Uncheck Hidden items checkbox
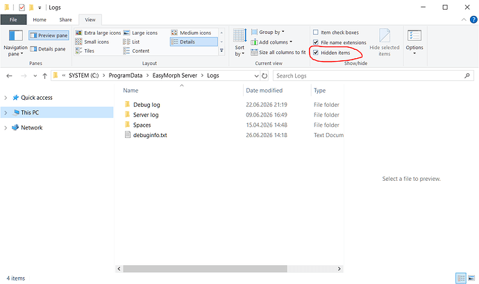Screen dimensions: 479x284 316,53
